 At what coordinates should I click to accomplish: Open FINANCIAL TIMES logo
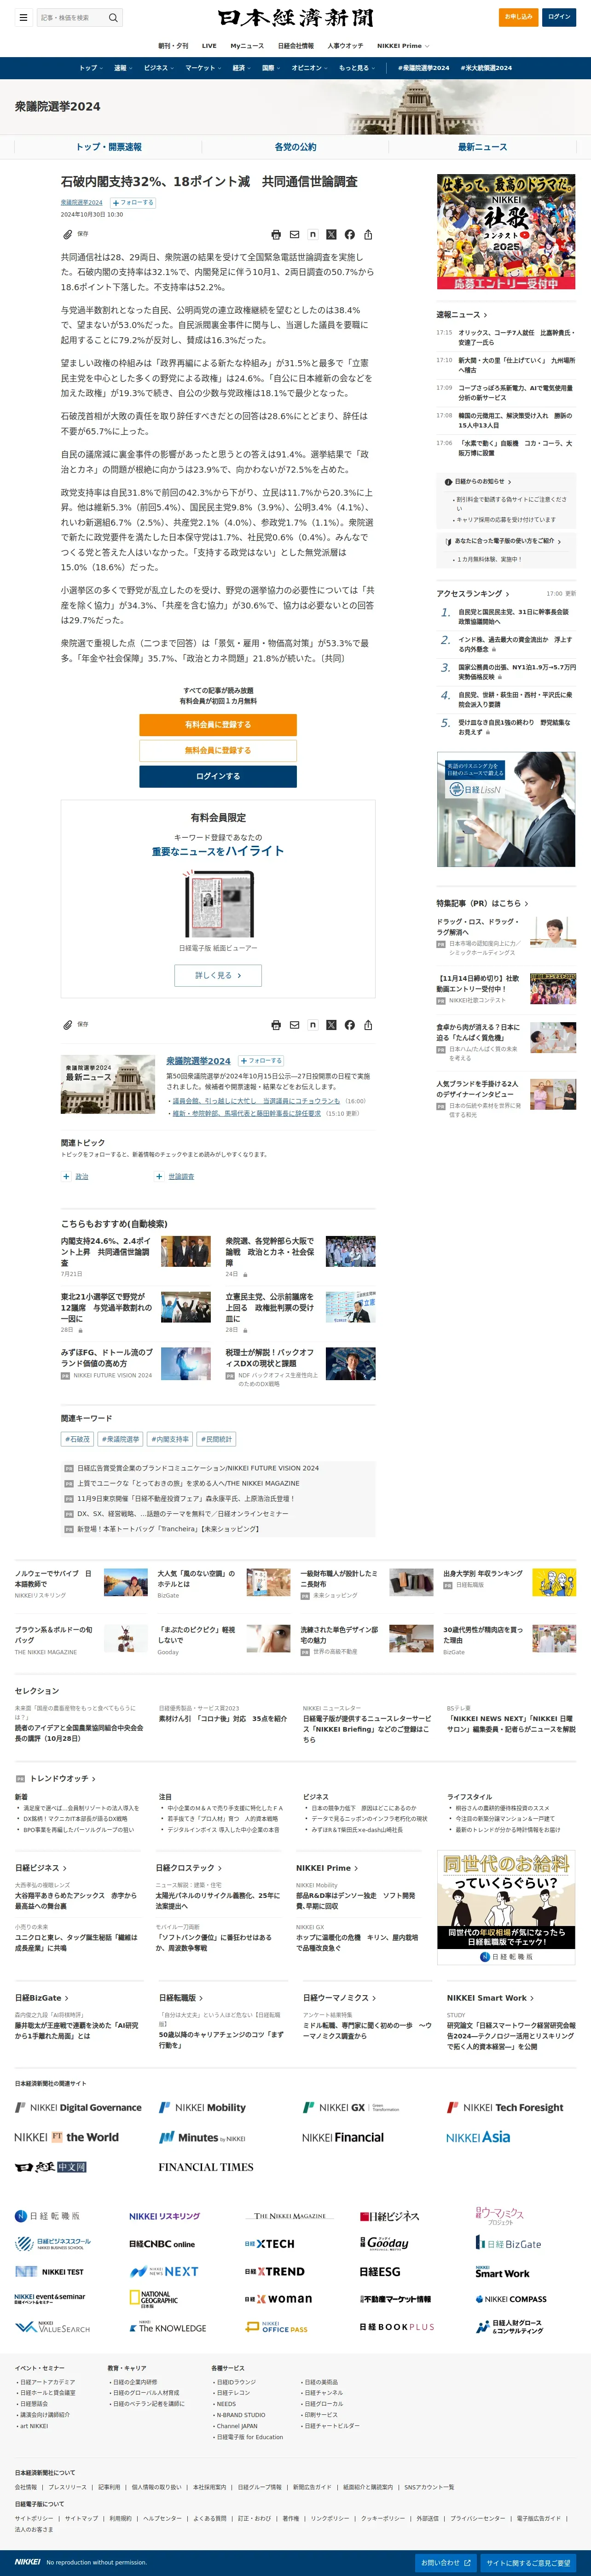(206, 2167)
